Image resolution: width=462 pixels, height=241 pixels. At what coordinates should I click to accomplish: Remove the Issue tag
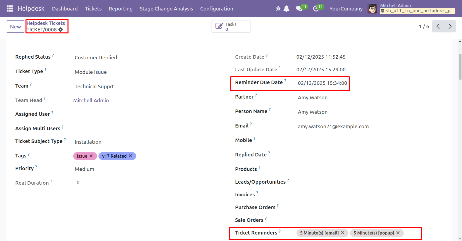pos(91,156)
